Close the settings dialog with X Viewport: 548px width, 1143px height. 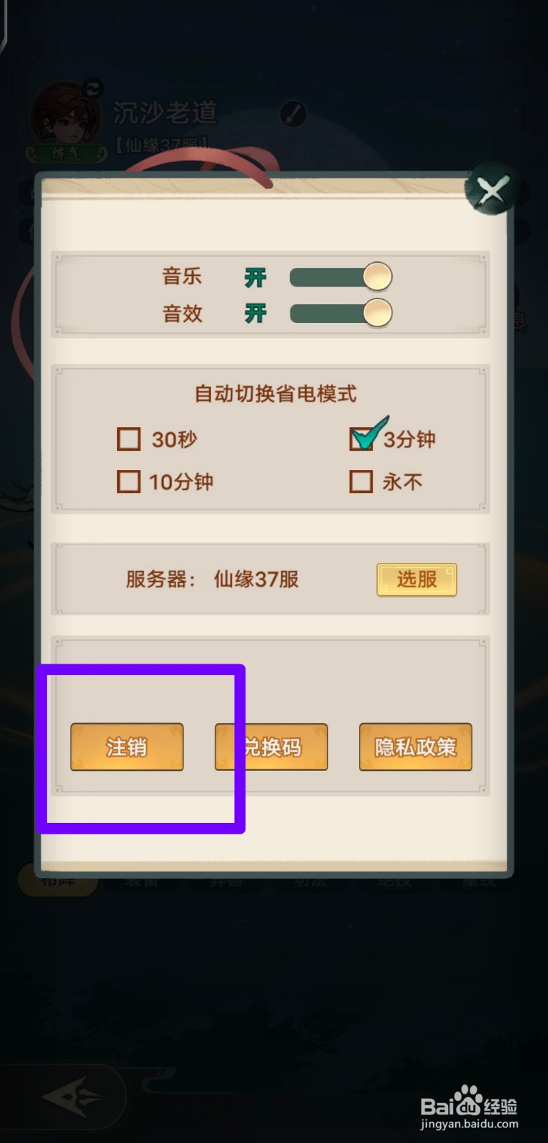[492, 190]
